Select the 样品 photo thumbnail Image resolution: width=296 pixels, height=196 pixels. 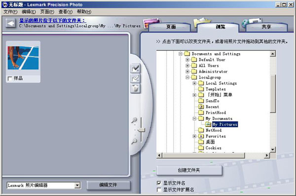pos(23,58)
